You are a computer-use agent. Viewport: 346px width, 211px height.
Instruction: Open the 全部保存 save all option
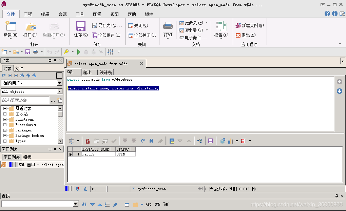coord(106,35)
